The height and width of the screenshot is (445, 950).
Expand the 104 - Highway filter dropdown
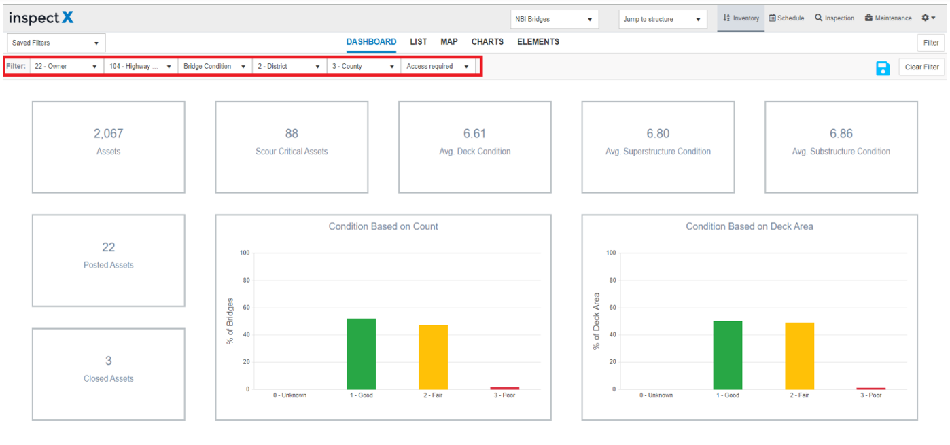pyautogui.click(x=141, y=67)
